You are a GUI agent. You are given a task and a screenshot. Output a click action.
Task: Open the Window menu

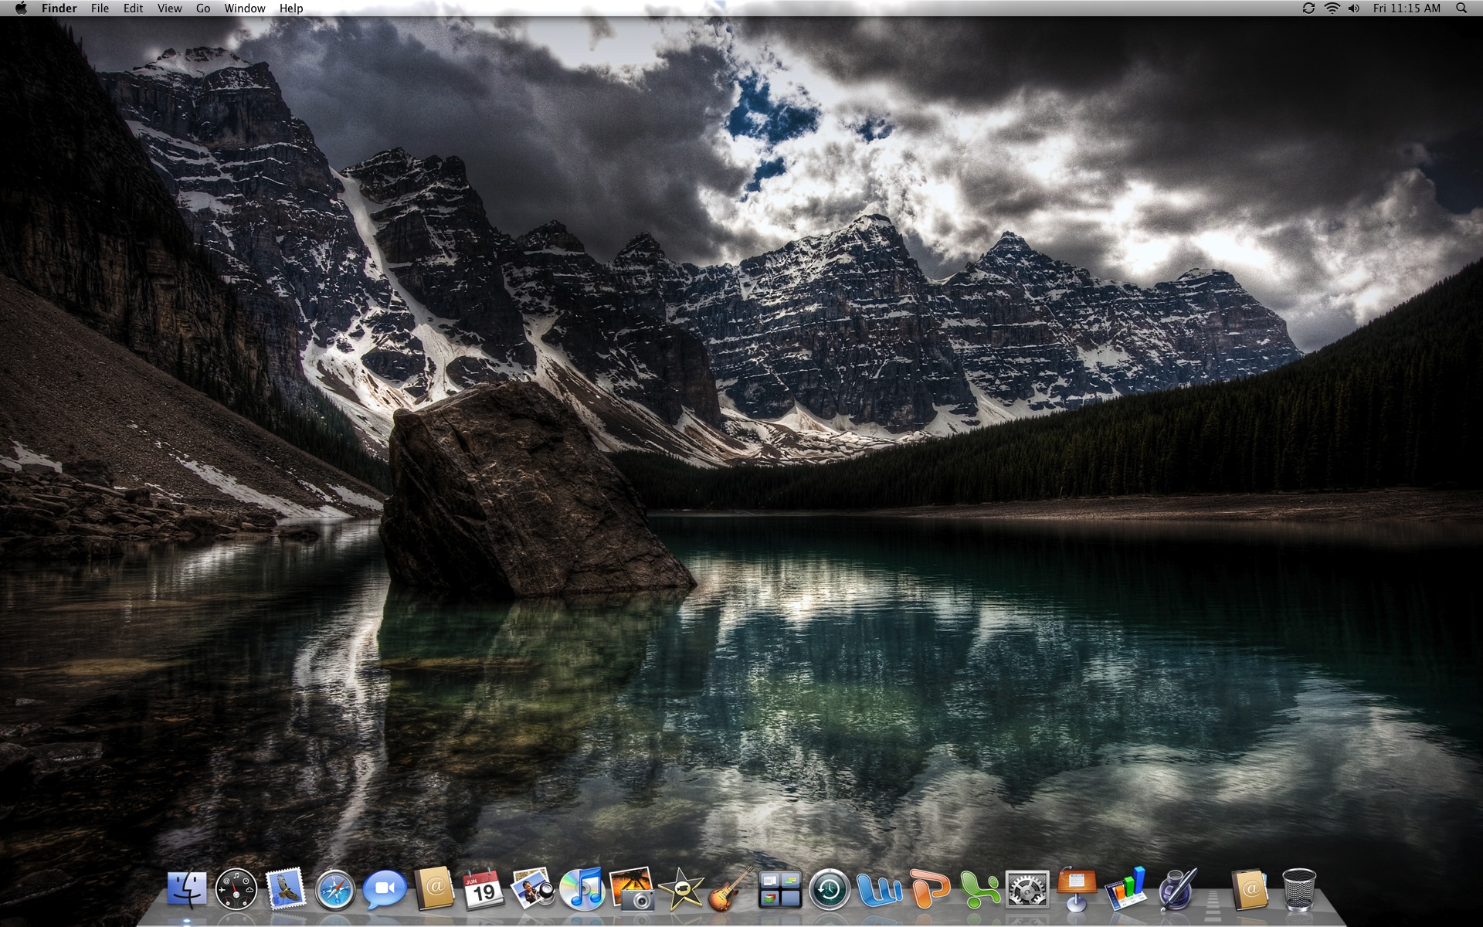coord(245,8)
